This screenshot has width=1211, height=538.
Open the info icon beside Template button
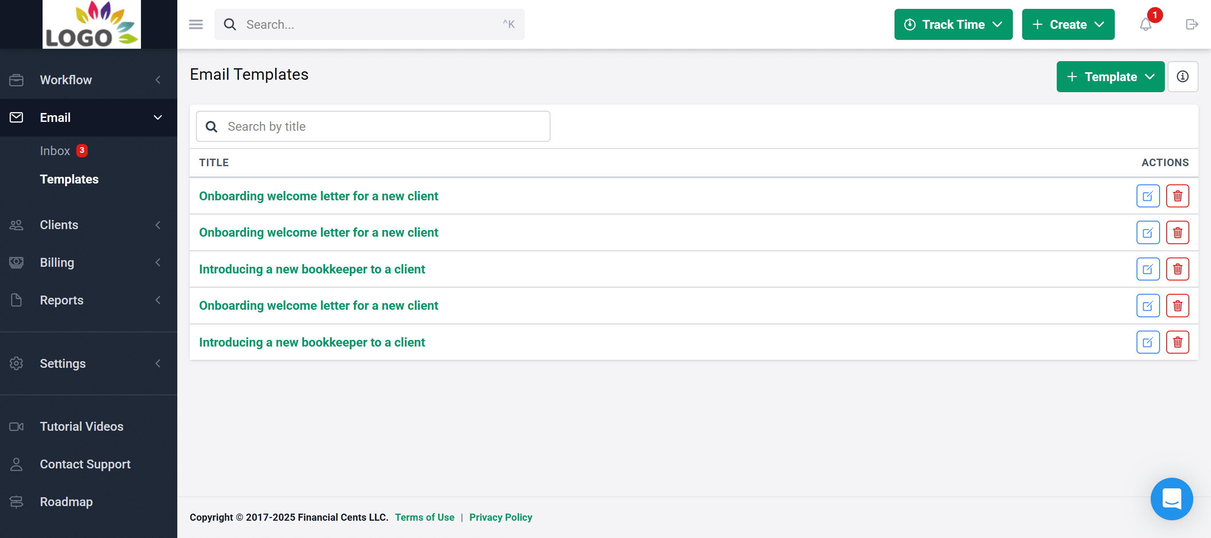click(x=1182, y=77)
